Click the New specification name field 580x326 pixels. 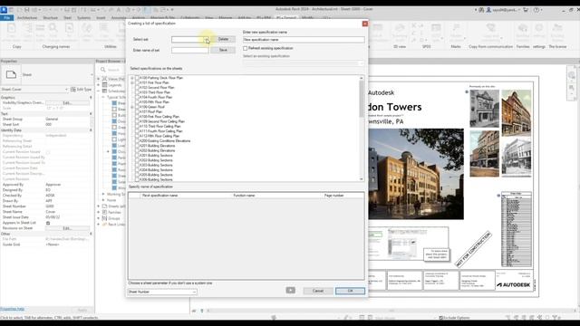pyautogui.click(x=304, y=40)
